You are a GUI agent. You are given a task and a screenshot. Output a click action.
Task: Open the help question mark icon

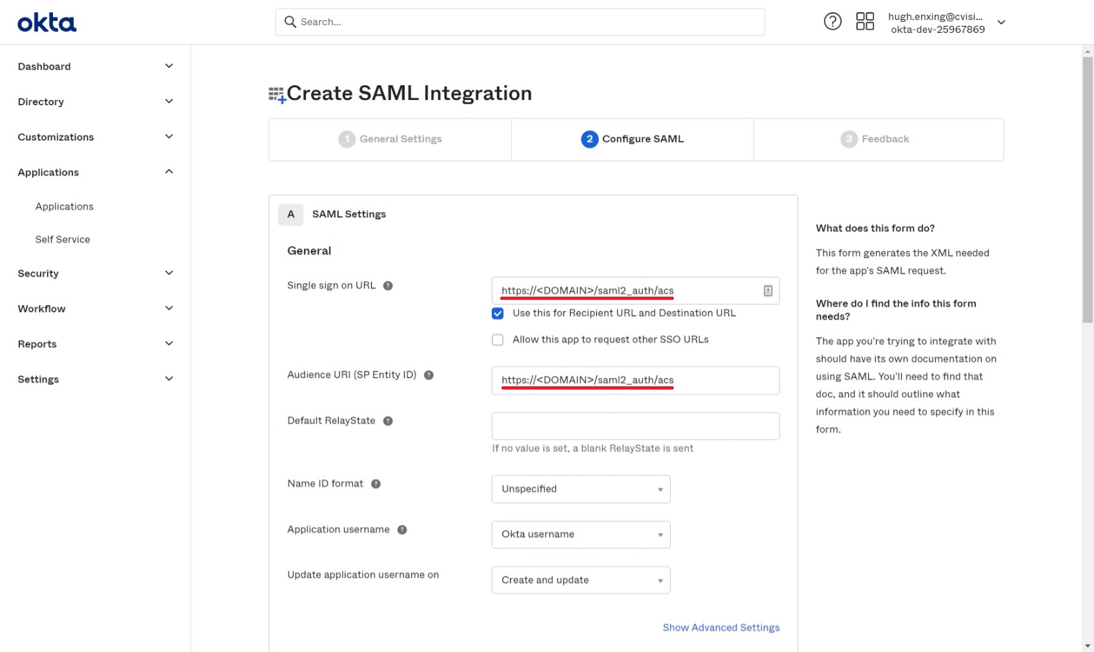833,22
